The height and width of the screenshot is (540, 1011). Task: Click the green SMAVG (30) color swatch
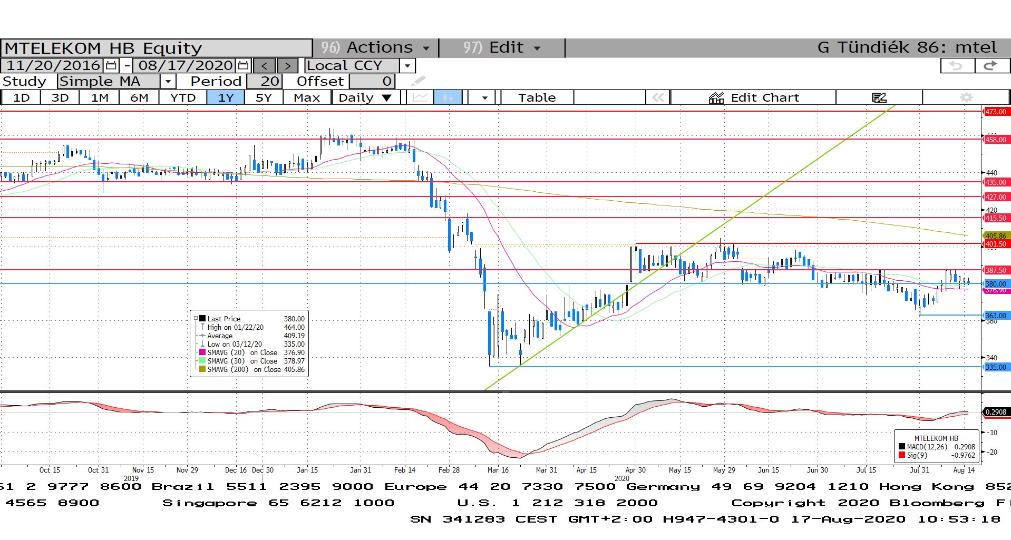click(202, 361)
